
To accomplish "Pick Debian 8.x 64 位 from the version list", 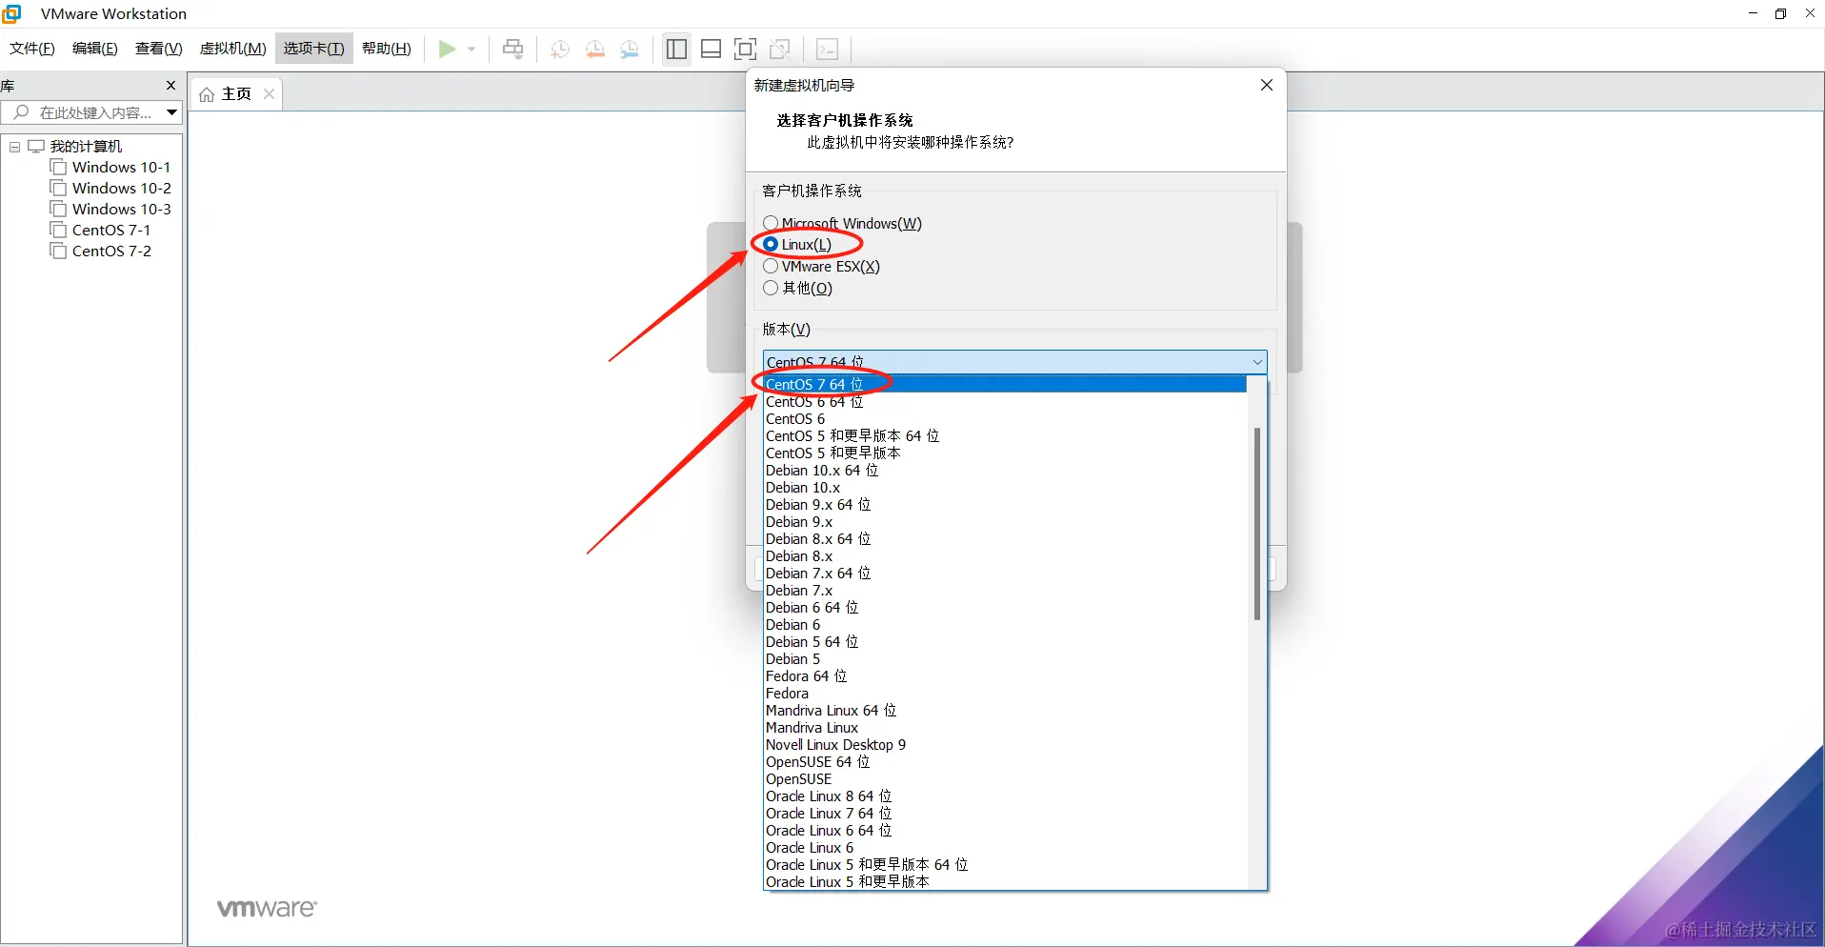I will coord(1005,539).
